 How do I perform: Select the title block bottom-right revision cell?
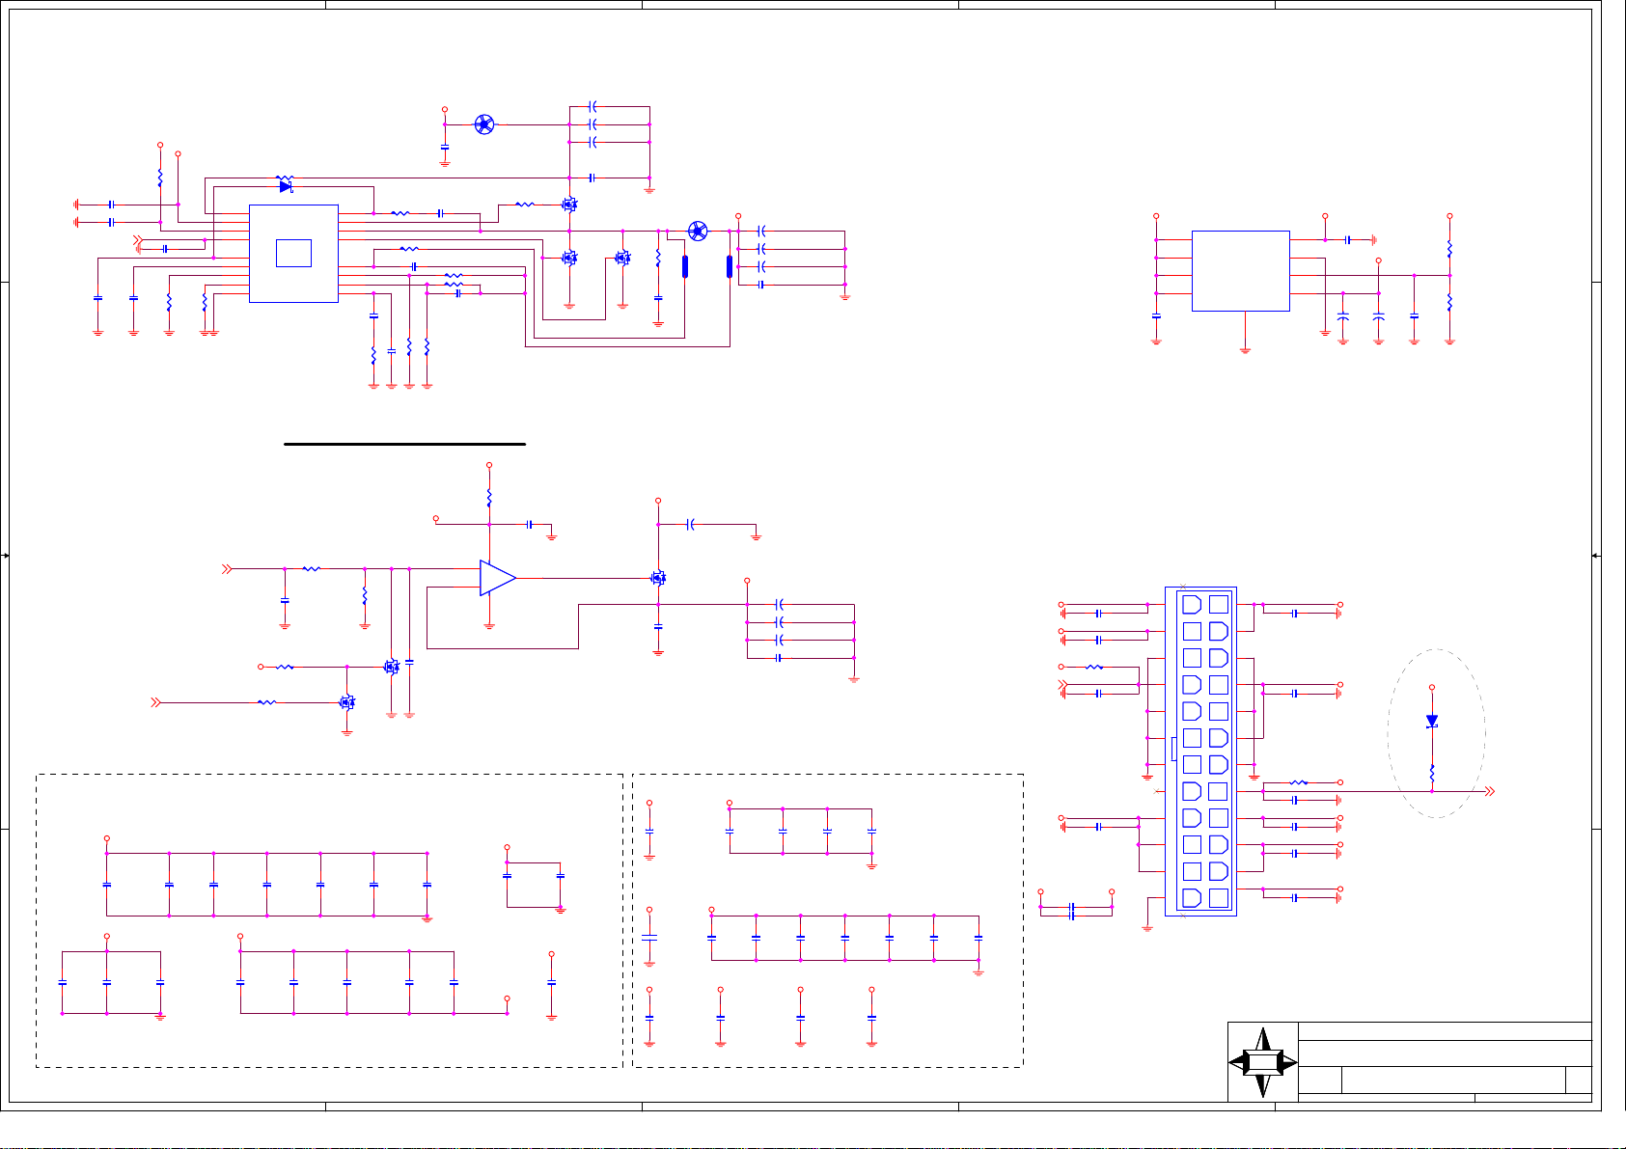(x=1578, y=1081)
